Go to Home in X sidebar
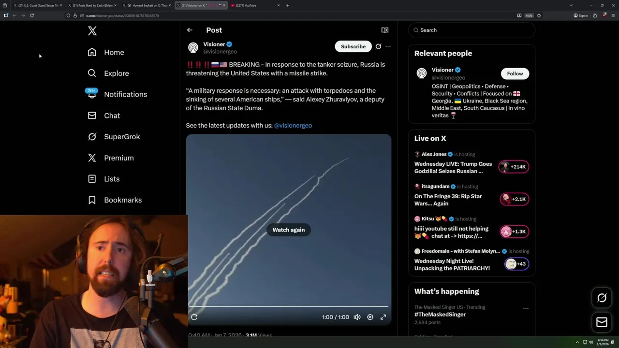 point(106,52)
